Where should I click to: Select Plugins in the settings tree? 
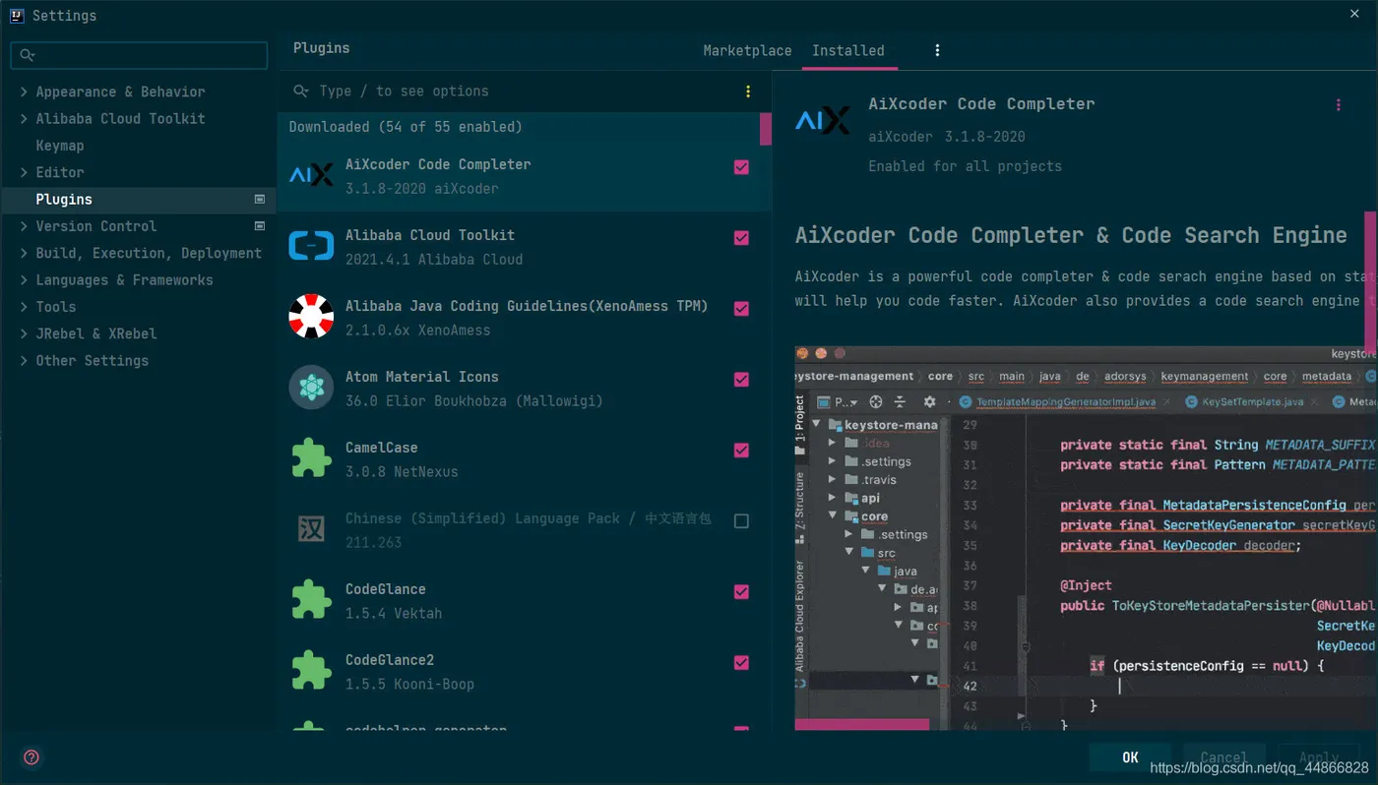139,199
